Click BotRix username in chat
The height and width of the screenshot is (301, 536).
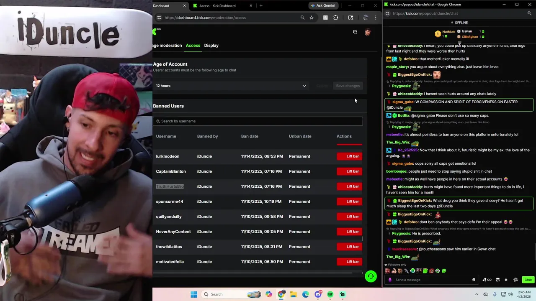404,115
